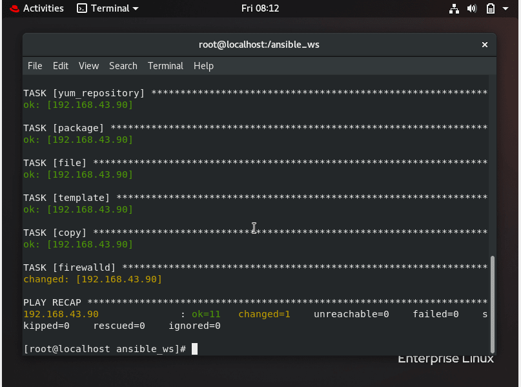The height and width of the screenshot is (387, 521).
Task: Open the Terminal app menu dropdown
Action: tap(108, 8)
